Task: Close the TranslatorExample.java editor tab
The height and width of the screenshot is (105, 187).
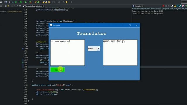Action: click(x=44, y=6)
